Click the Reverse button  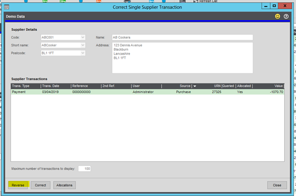[18, 185]
